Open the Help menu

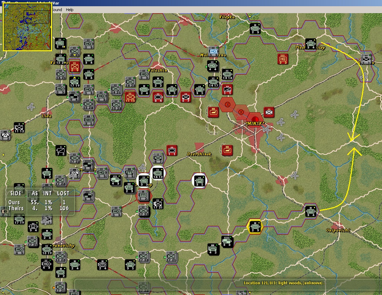point(69,10)
